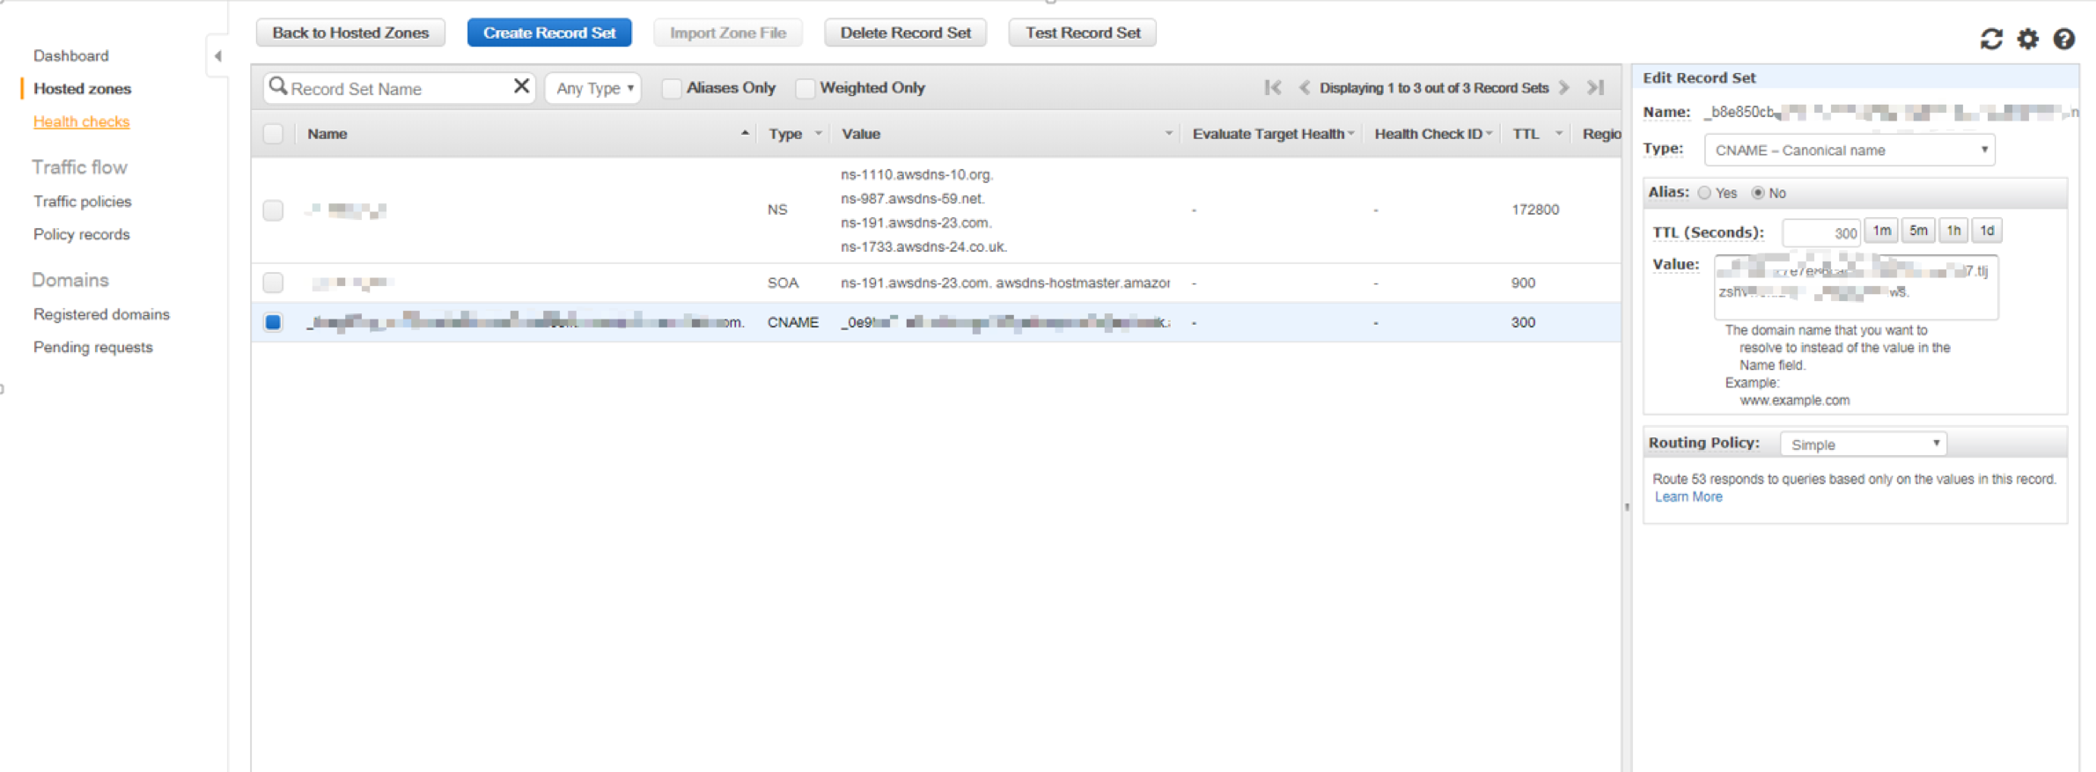Select the Alias Yes radio button
Image resolution: width=2096 pixels, height=772 pixels.
[x=1704, y=193]
